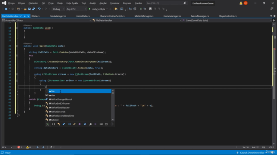Open file folder icon in toolbar
This screenshot has height=155, width=277.
click(x=25, y=9)
